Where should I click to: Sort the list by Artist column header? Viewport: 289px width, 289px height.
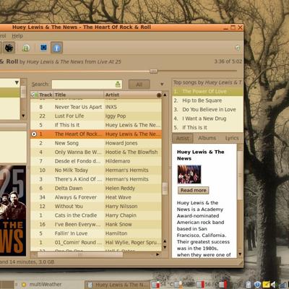point(130,95)
